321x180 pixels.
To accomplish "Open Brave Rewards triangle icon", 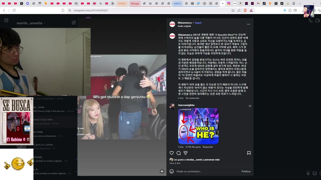I will 251,10.
